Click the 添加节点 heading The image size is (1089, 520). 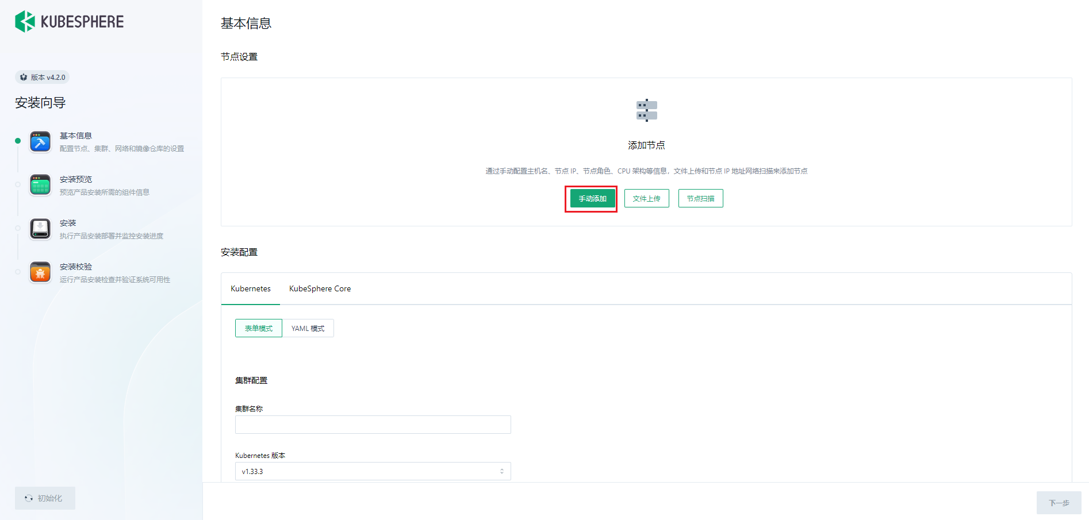tap(646, 145)
